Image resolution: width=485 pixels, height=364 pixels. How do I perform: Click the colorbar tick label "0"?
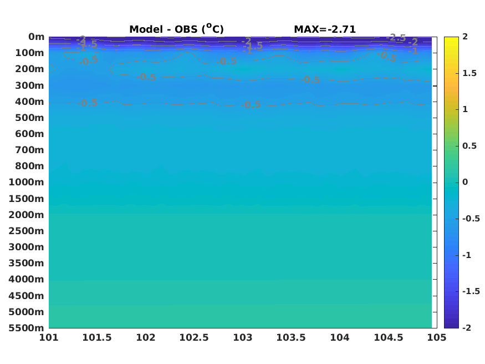tap(465, 182)
